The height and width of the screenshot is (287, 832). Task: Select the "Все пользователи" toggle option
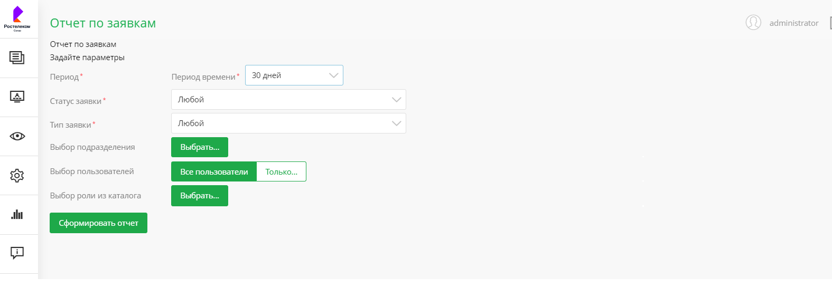214,171
